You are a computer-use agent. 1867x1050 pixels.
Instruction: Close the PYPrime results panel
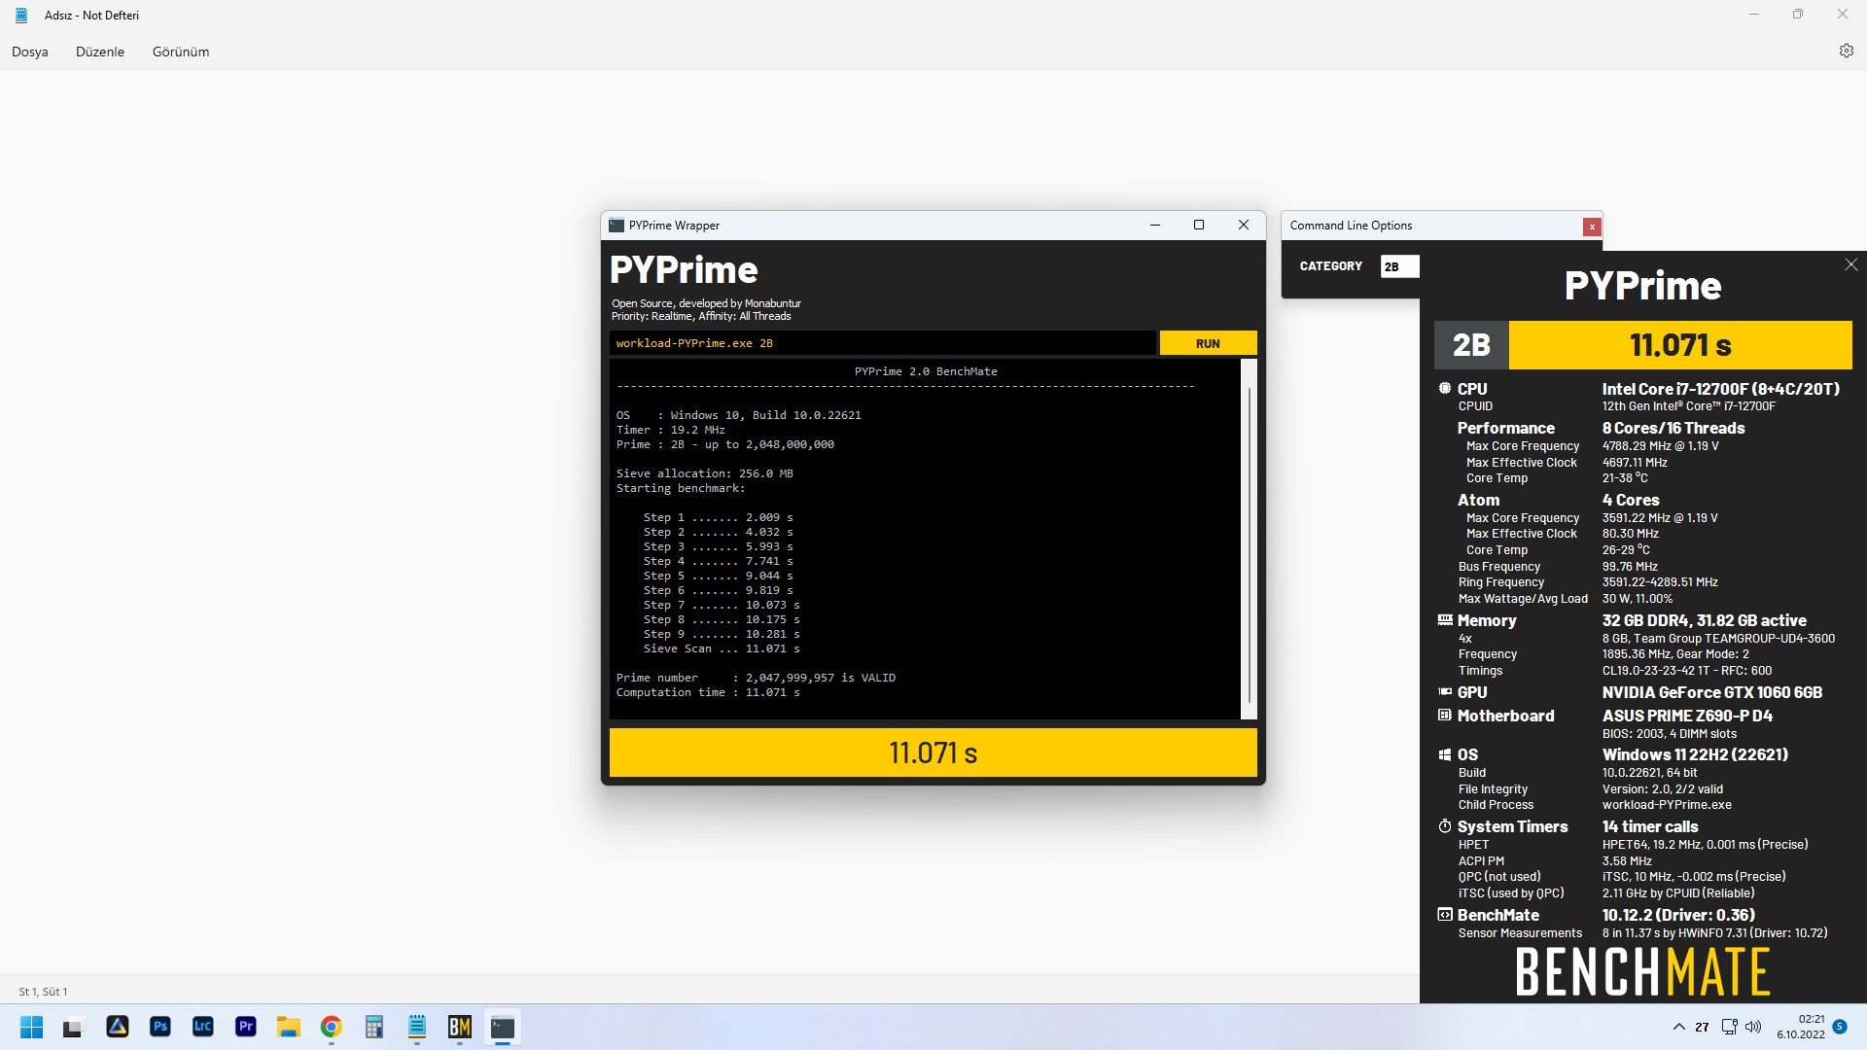pos(1850,264)
